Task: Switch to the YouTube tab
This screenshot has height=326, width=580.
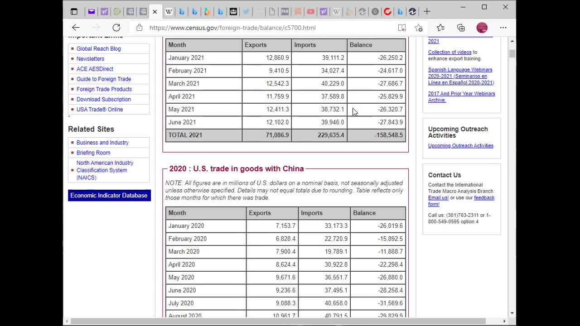Action: tap(311, 11)
